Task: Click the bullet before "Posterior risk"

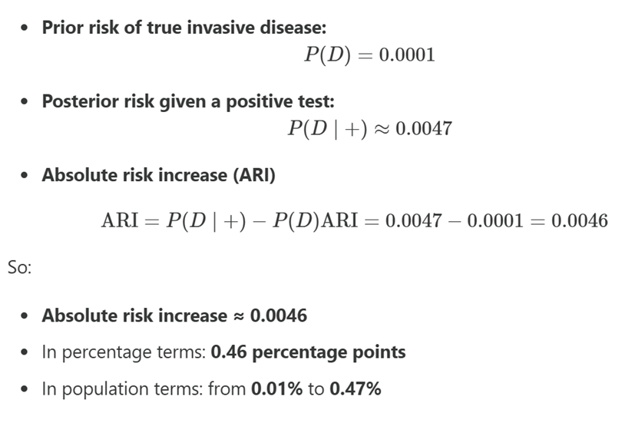Action: (27, 102)
